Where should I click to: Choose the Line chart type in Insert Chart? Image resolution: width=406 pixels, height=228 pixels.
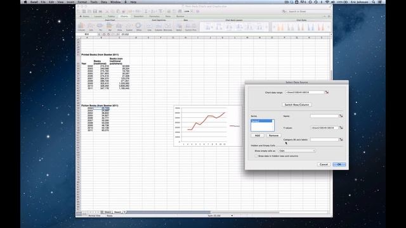pyautogui.click(x=91, y=27)
